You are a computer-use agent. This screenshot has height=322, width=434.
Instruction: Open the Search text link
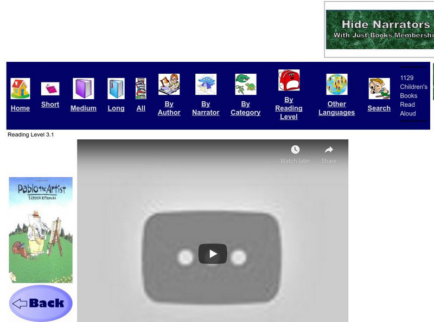pyautogui.click(x=379, y=108)
